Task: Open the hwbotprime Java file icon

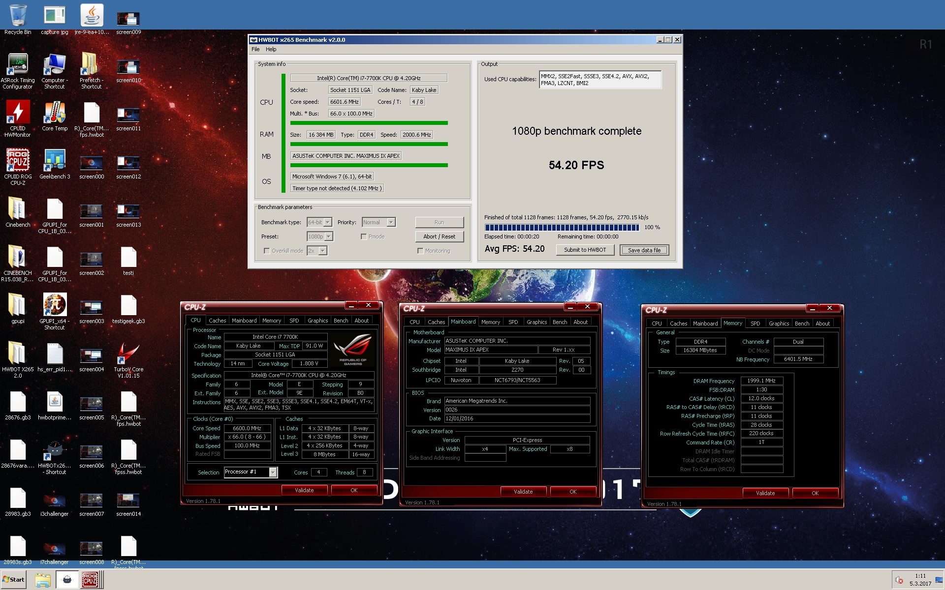Action: [x=55, y=406]
